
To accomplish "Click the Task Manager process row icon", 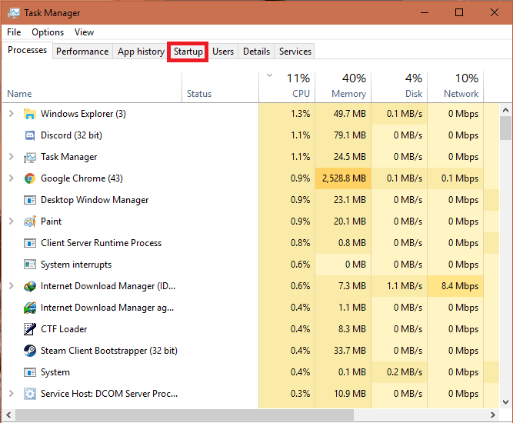I will click(30, 157).
